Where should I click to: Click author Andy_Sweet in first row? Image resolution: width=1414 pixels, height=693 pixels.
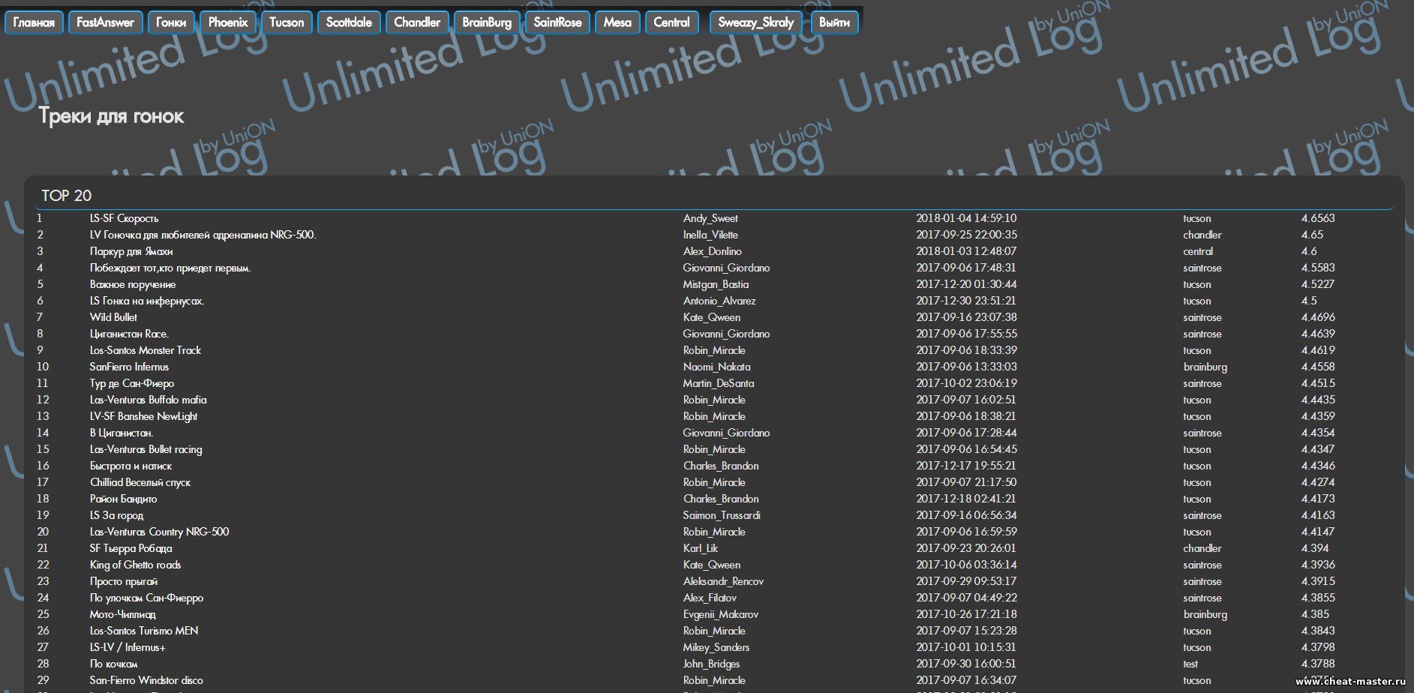710,218
